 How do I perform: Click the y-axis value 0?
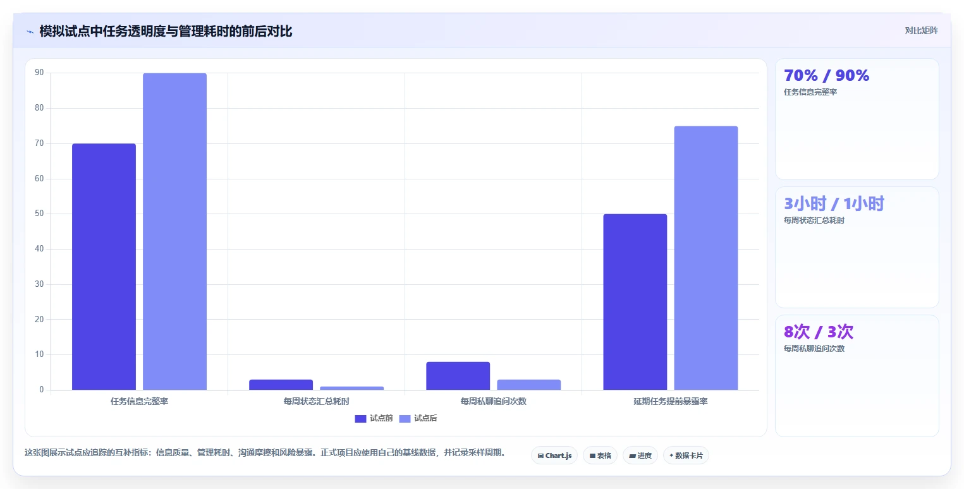click(x=42, y=390)
